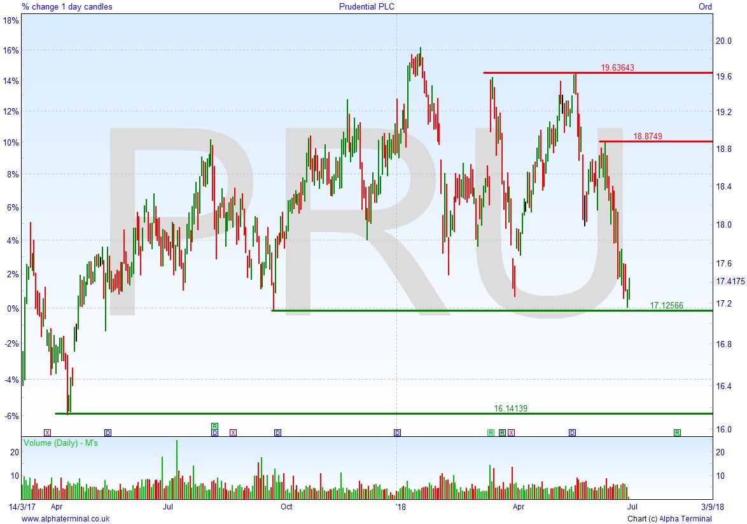Click the 3/9/18 end date label
Image resolution: width=747 pixels, height=524 pixels.
[711, 507]
